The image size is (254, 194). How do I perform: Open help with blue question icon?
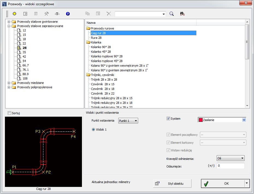tap(68, 14)
